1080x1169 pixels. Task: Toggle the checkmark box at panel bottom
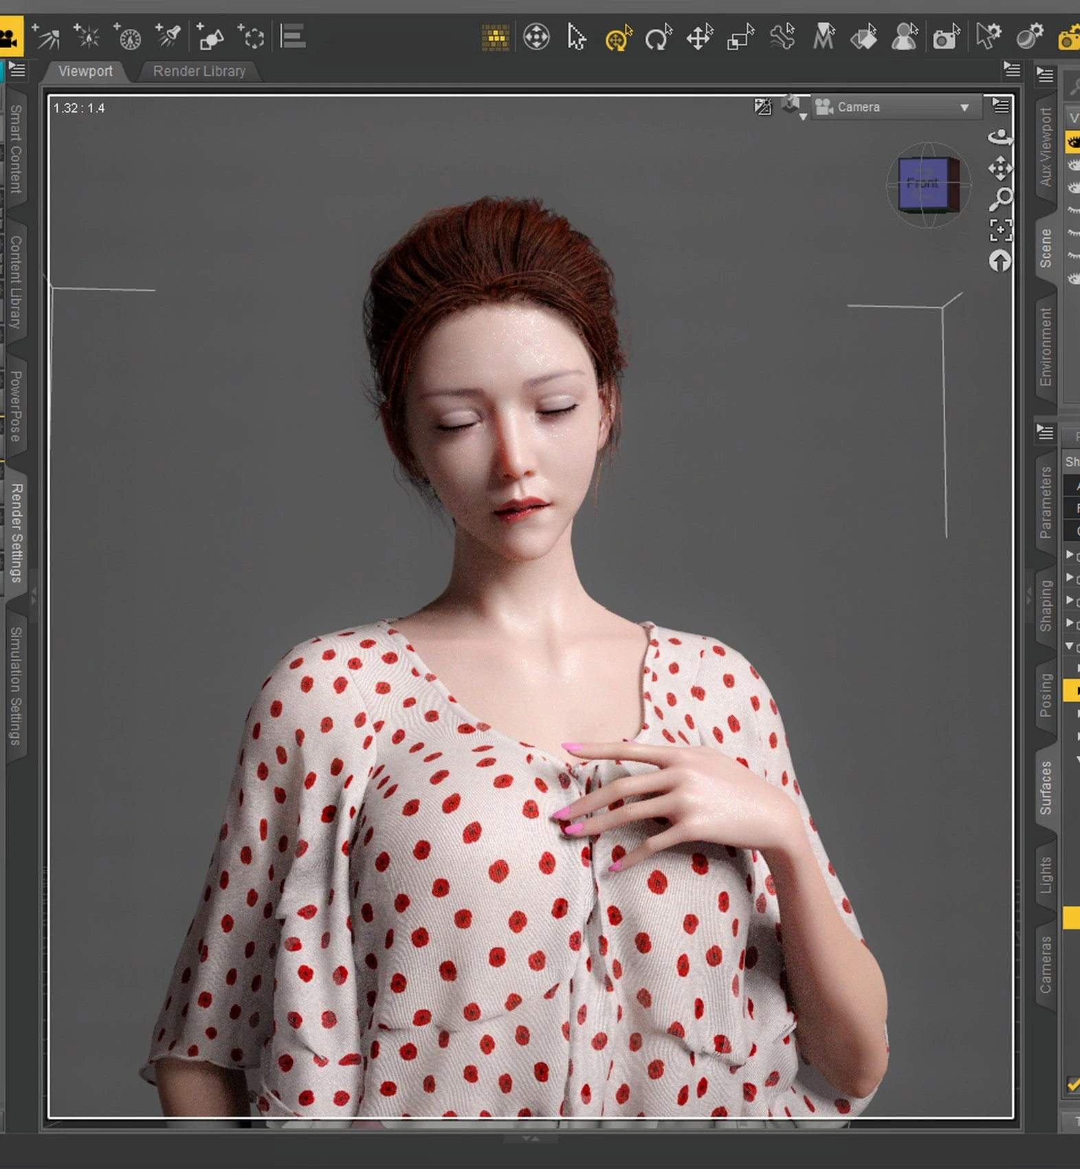1072,1084
